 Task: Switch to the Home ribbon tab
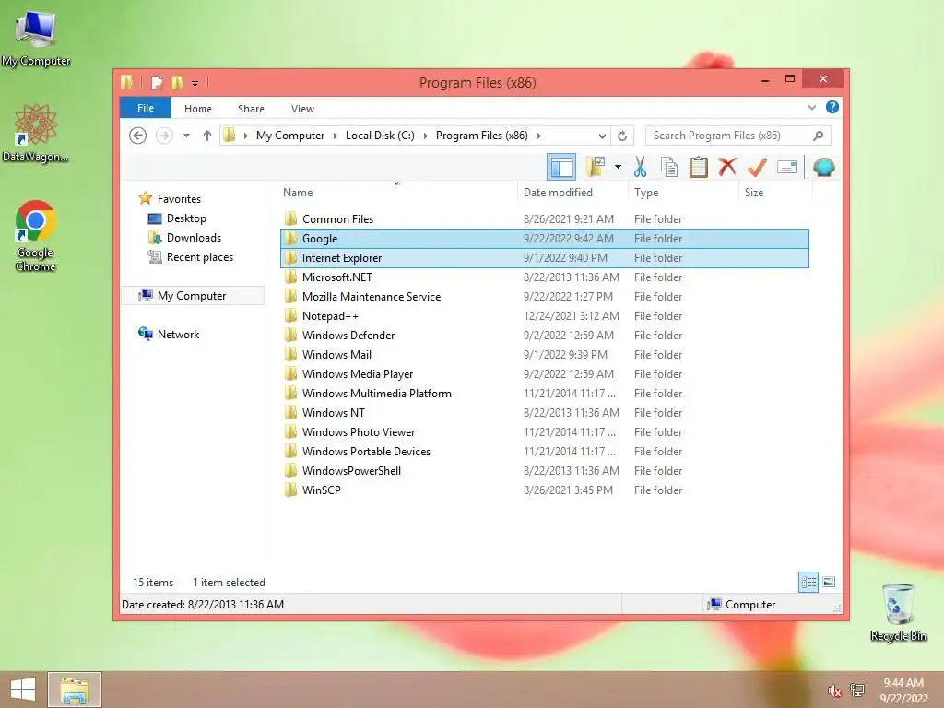(198, 109)
